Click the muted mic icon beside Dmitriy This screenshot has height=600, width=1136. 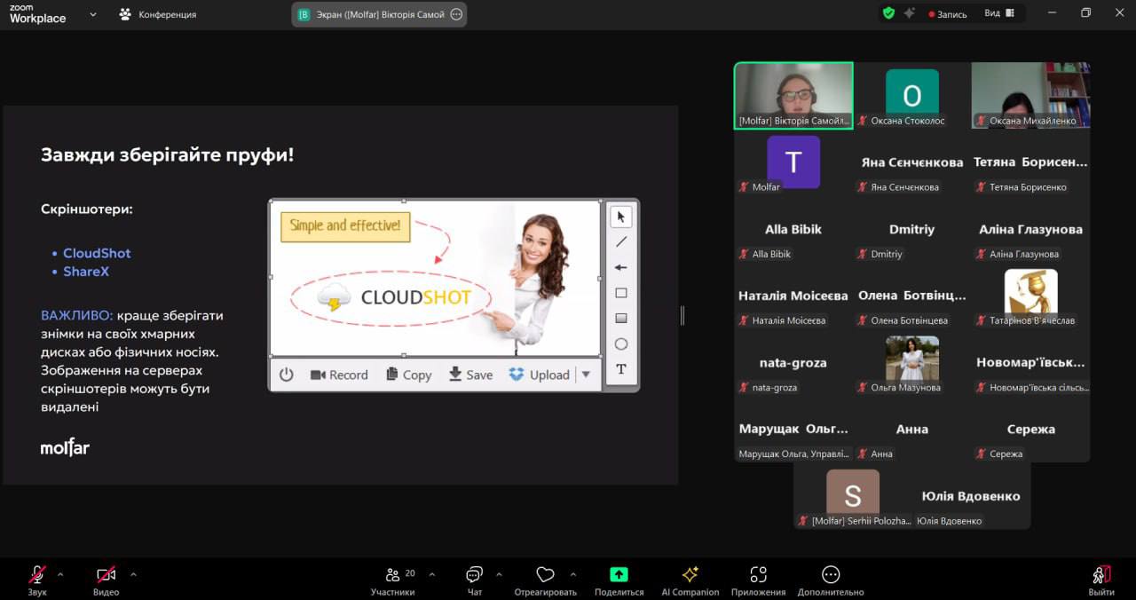[x=862, y=254]
